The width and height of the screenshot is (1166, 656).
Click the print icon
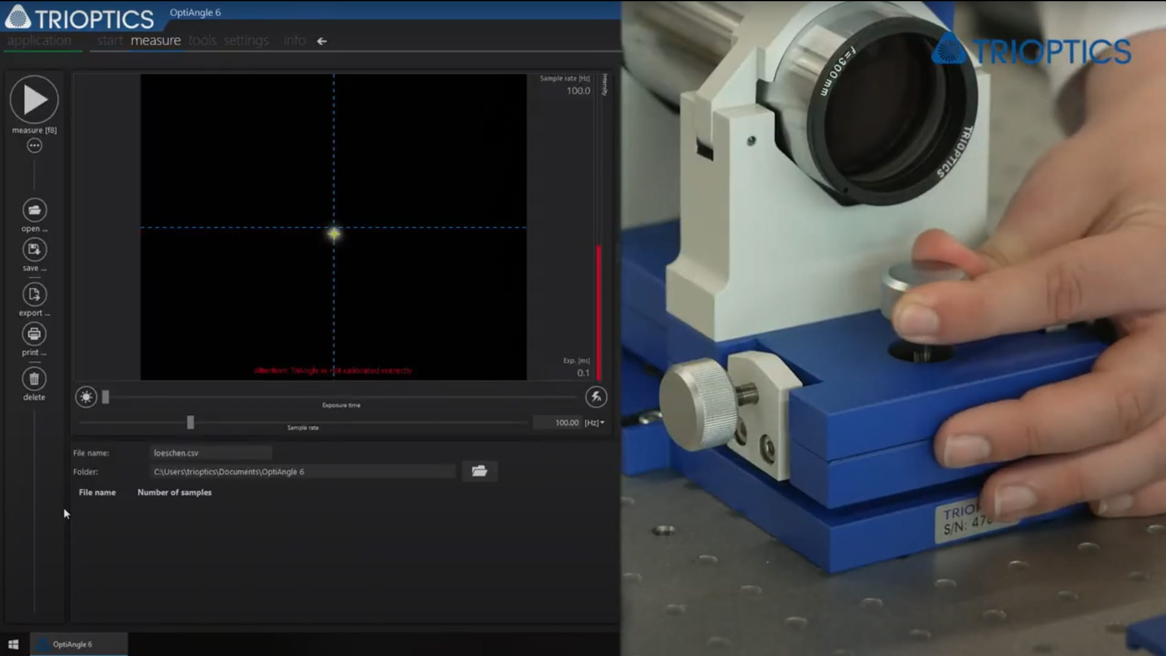34,333
